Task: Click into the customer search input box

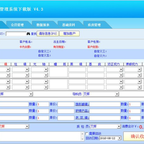Action: [16, 34]
